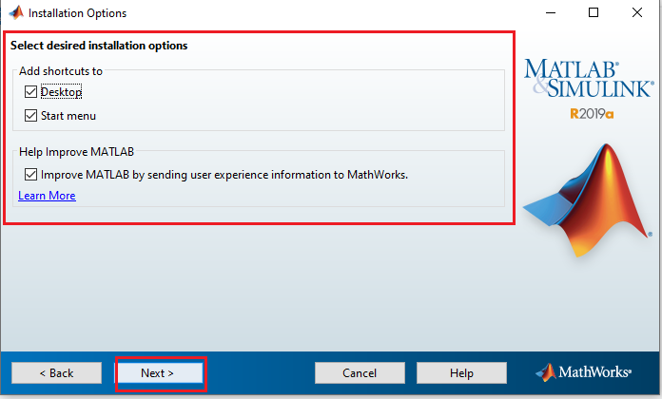This screenshot has height=399, width=662.
Task: Toggle the Desktop shortcut checkbox
Action: pos(31,92)
